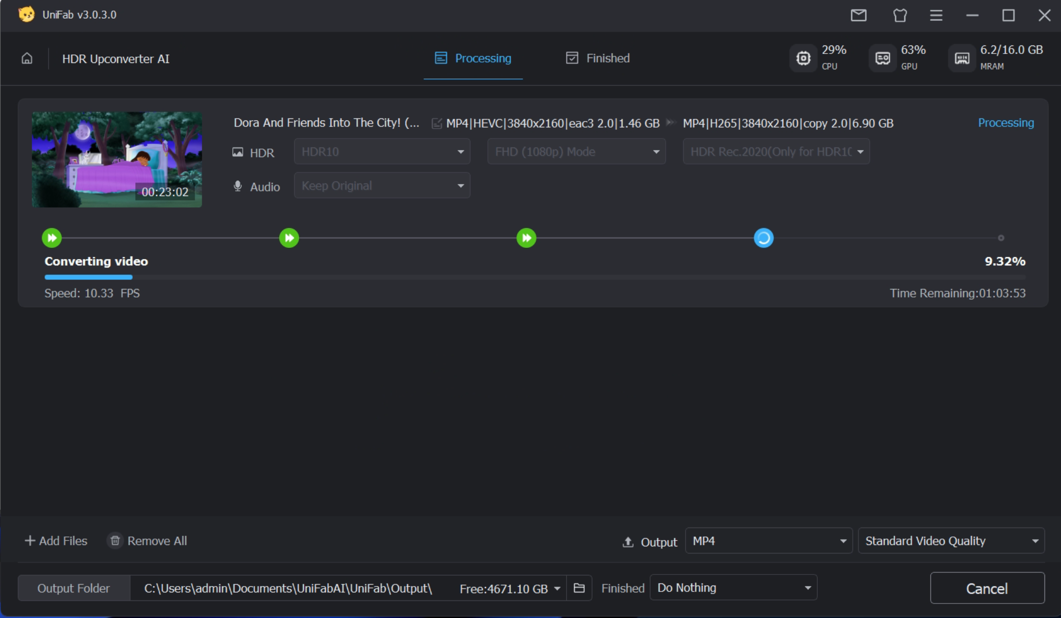The image size is (1061, 618).
Task: Open the Standard Video Quality dropdown
Action: pos(951,541)
